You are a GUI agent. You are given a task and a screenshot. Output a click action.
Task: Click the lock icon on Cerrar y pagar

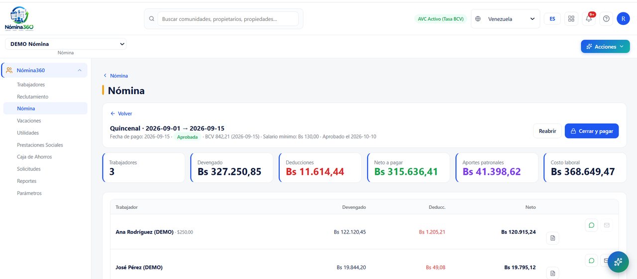pos(572,131)
